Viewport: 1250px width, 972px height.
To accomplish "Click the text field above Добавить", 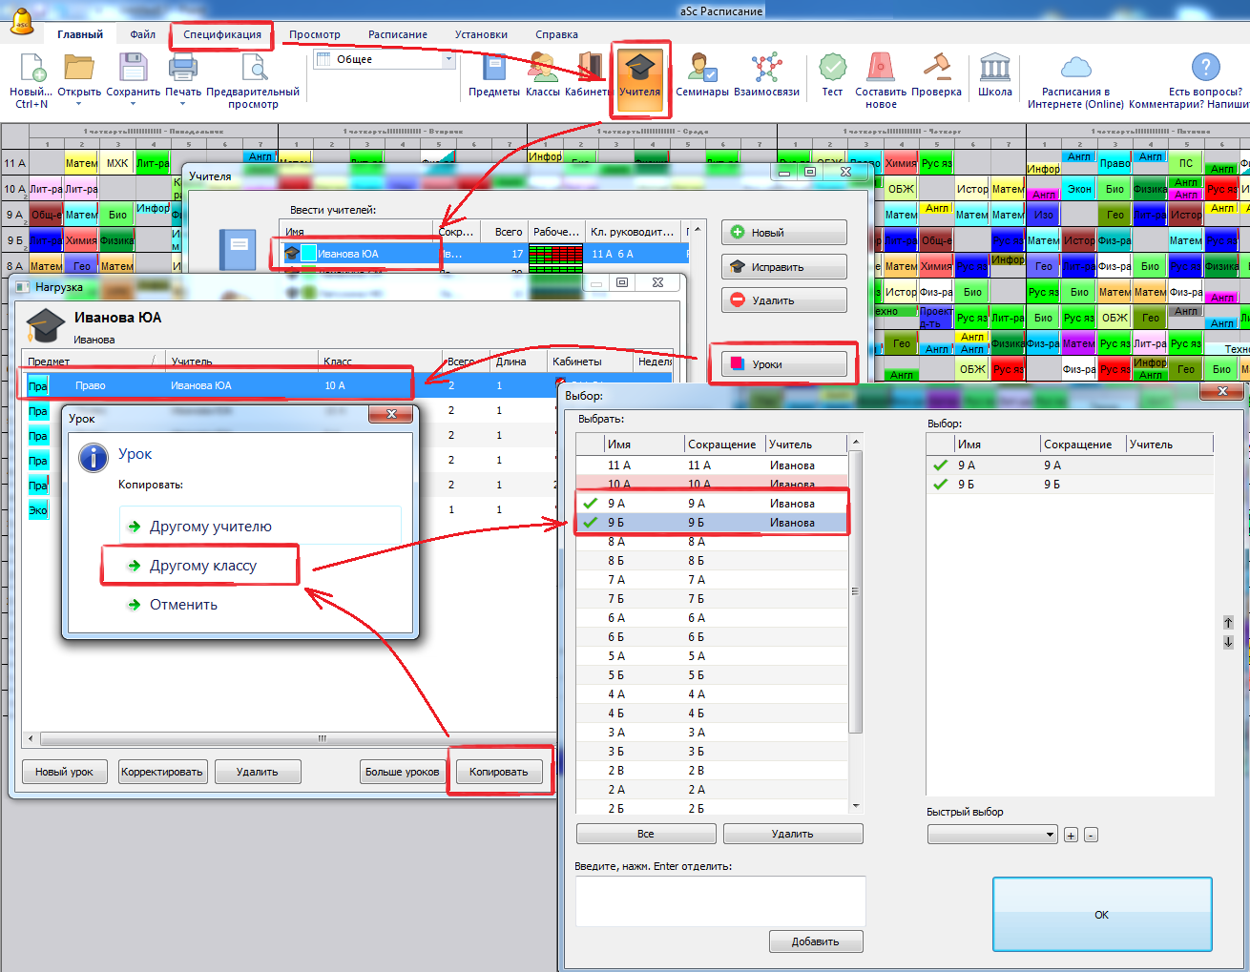I will [719, 900].
